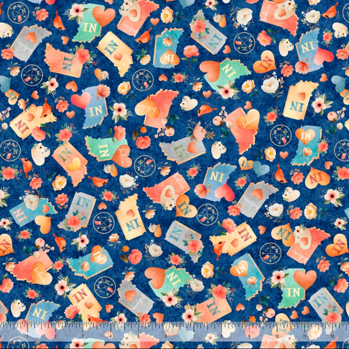
Task: Click the number 11 on the ruler
Action: 306,336
